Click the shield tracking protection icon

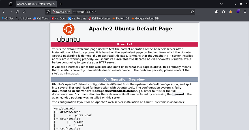pos(48,12)
